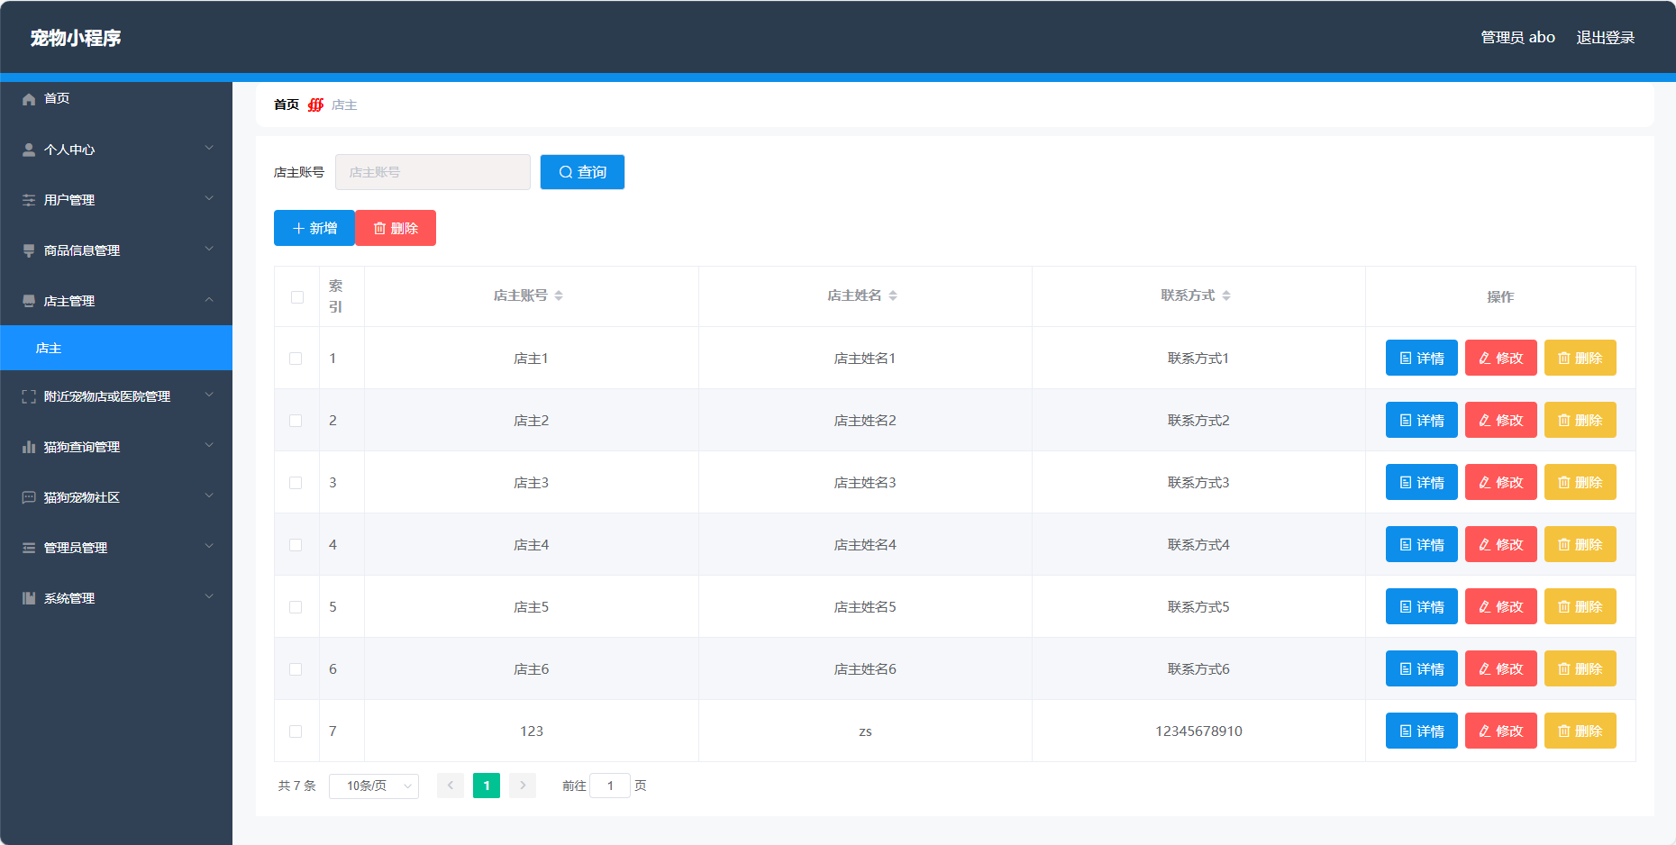The height and width of the screenshot is (845, 1676).
Task: Open the 系统管理 sidebar label
Action: pos(69,598)
